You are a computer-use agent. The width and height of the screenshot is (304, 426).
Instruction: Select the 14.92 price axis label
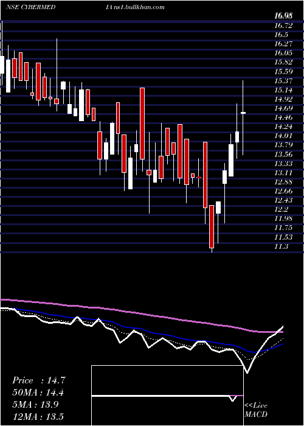[283, 99]
